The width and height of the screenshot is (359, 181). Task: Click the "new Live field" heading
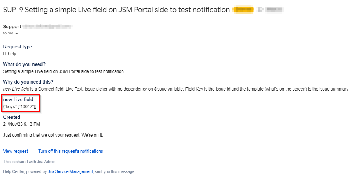click(18, 100)
